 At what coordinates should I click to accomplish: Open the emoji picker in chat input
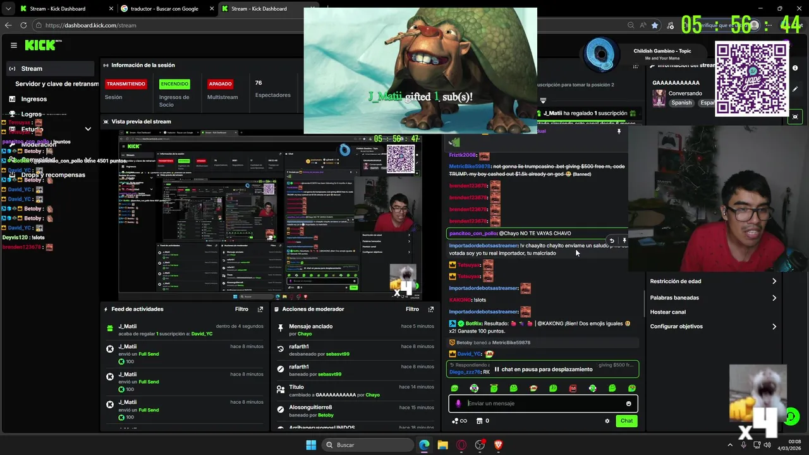628,404
